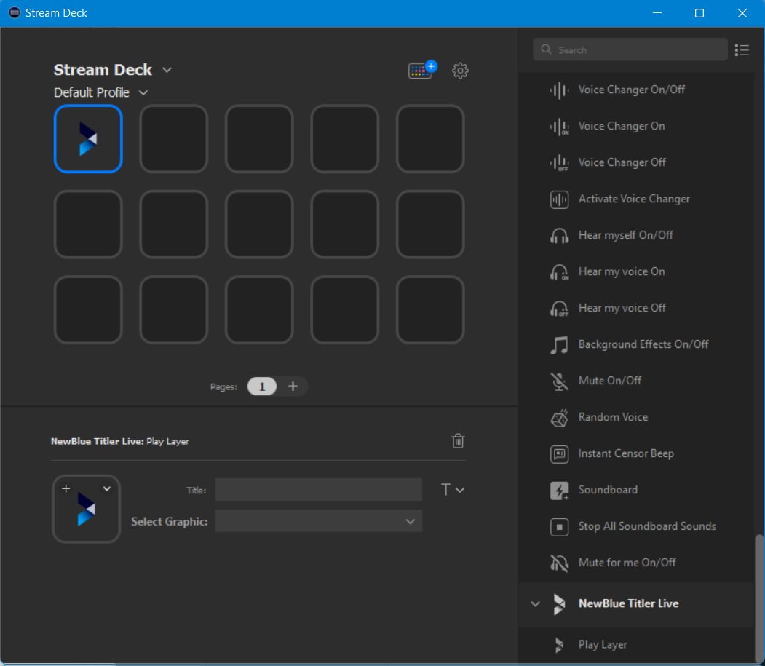
Task: Click the Mute for me bell icon
Action: click(559, 563)
